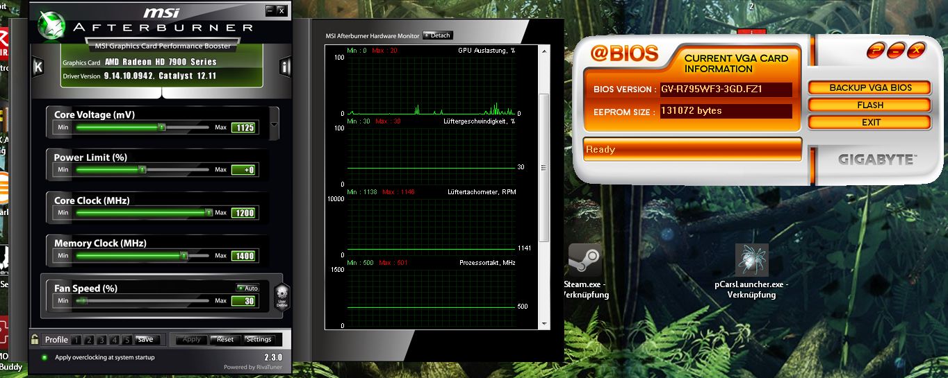Image resolution: width=948 pixels, height=378 pixels.
Task: Select profile slot 2
Action: pyautogui.click(x=89, y=340)
